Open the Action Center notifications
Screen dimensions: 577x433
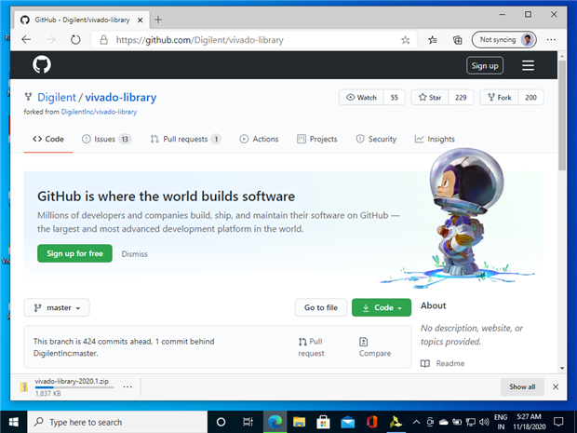point(558,422)
